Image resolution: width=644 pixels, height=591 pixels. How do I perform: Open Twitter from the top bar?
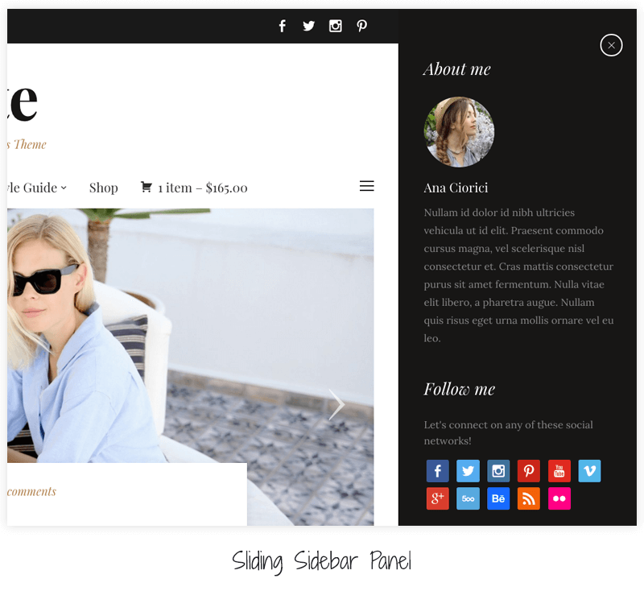308,26
